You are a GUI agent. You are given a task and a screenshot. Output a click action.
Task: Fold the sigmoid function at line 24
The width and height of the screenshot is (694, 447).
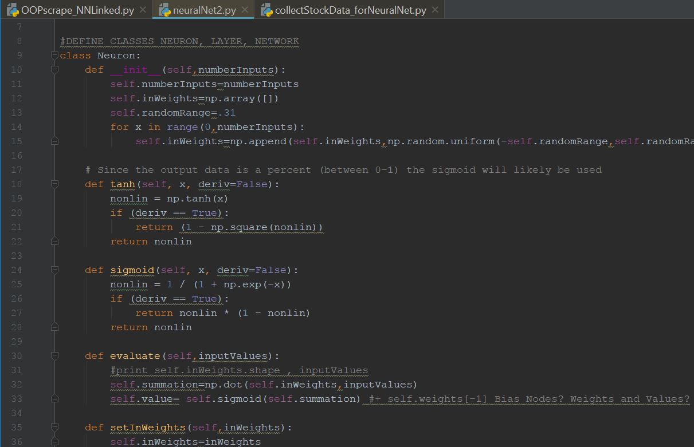click(x=54, y=270)
